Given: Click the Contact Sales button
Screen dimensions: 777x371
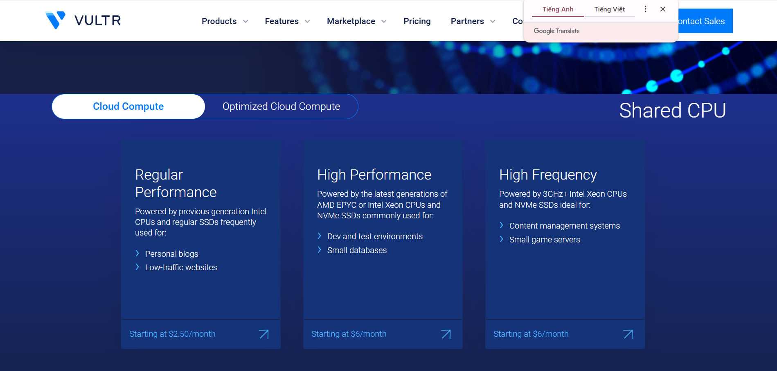Looking at the screenshot, I should pos(705,21).
